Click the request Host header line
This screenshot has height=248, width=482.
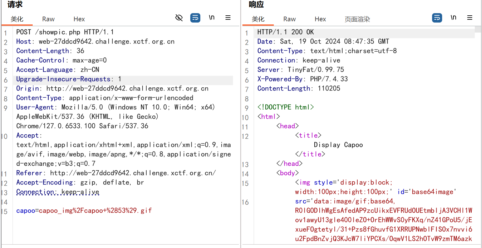(95, 41)
